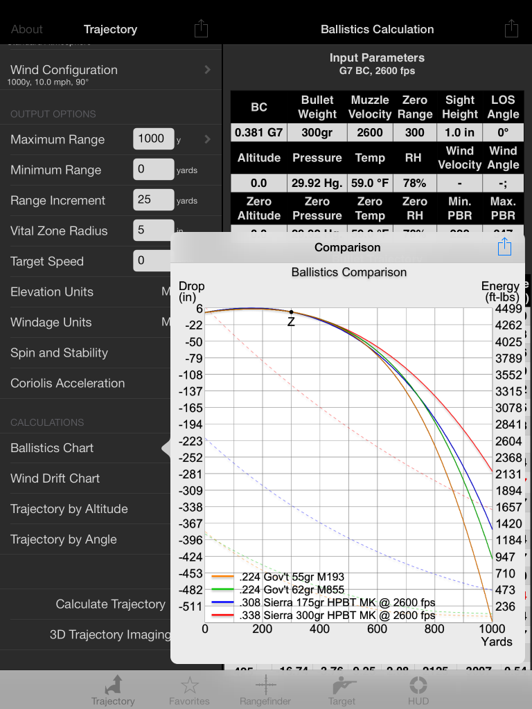Edit the Vital Zone Radius field

(x=153, y=230)
